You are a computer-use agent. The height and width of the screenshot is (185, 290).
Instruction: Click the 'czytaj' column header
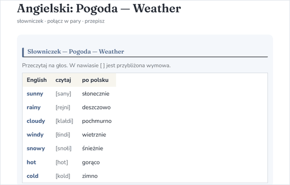(x=63, y=80)
